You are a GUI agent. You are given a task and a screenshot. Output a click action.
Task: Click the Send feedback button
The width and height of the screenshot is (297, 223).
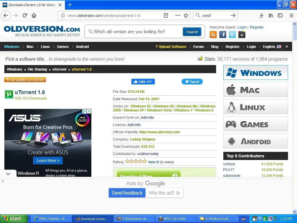coord(127,193)
